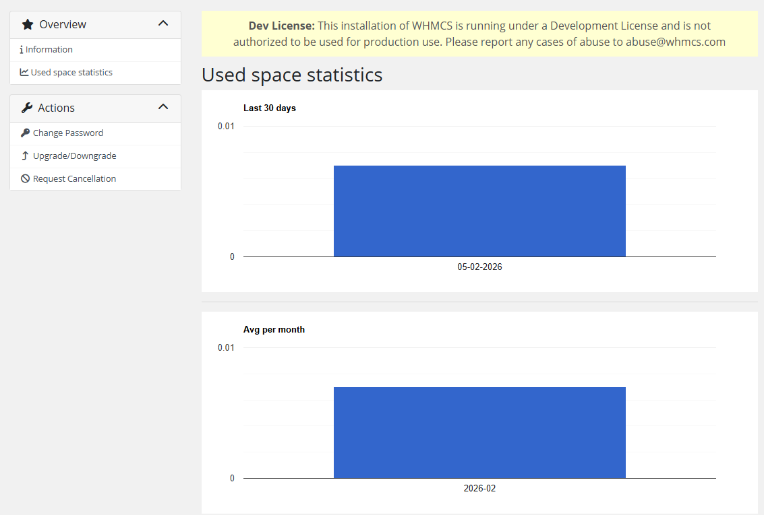The width and height of the screenshot is (764, 515).
Task: Open the Information page
Action: [x=49, y=49]
